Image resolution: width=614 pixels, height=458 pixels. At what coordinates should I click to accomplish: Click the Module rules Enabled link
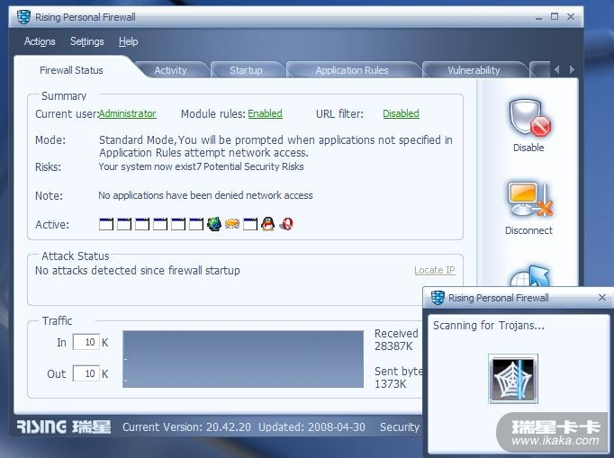click(x=265, y=113)
